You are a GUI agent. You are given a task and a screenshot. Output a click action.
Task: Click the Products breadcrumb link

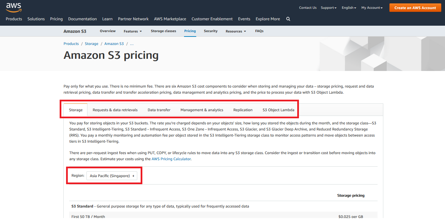point(71,44)
